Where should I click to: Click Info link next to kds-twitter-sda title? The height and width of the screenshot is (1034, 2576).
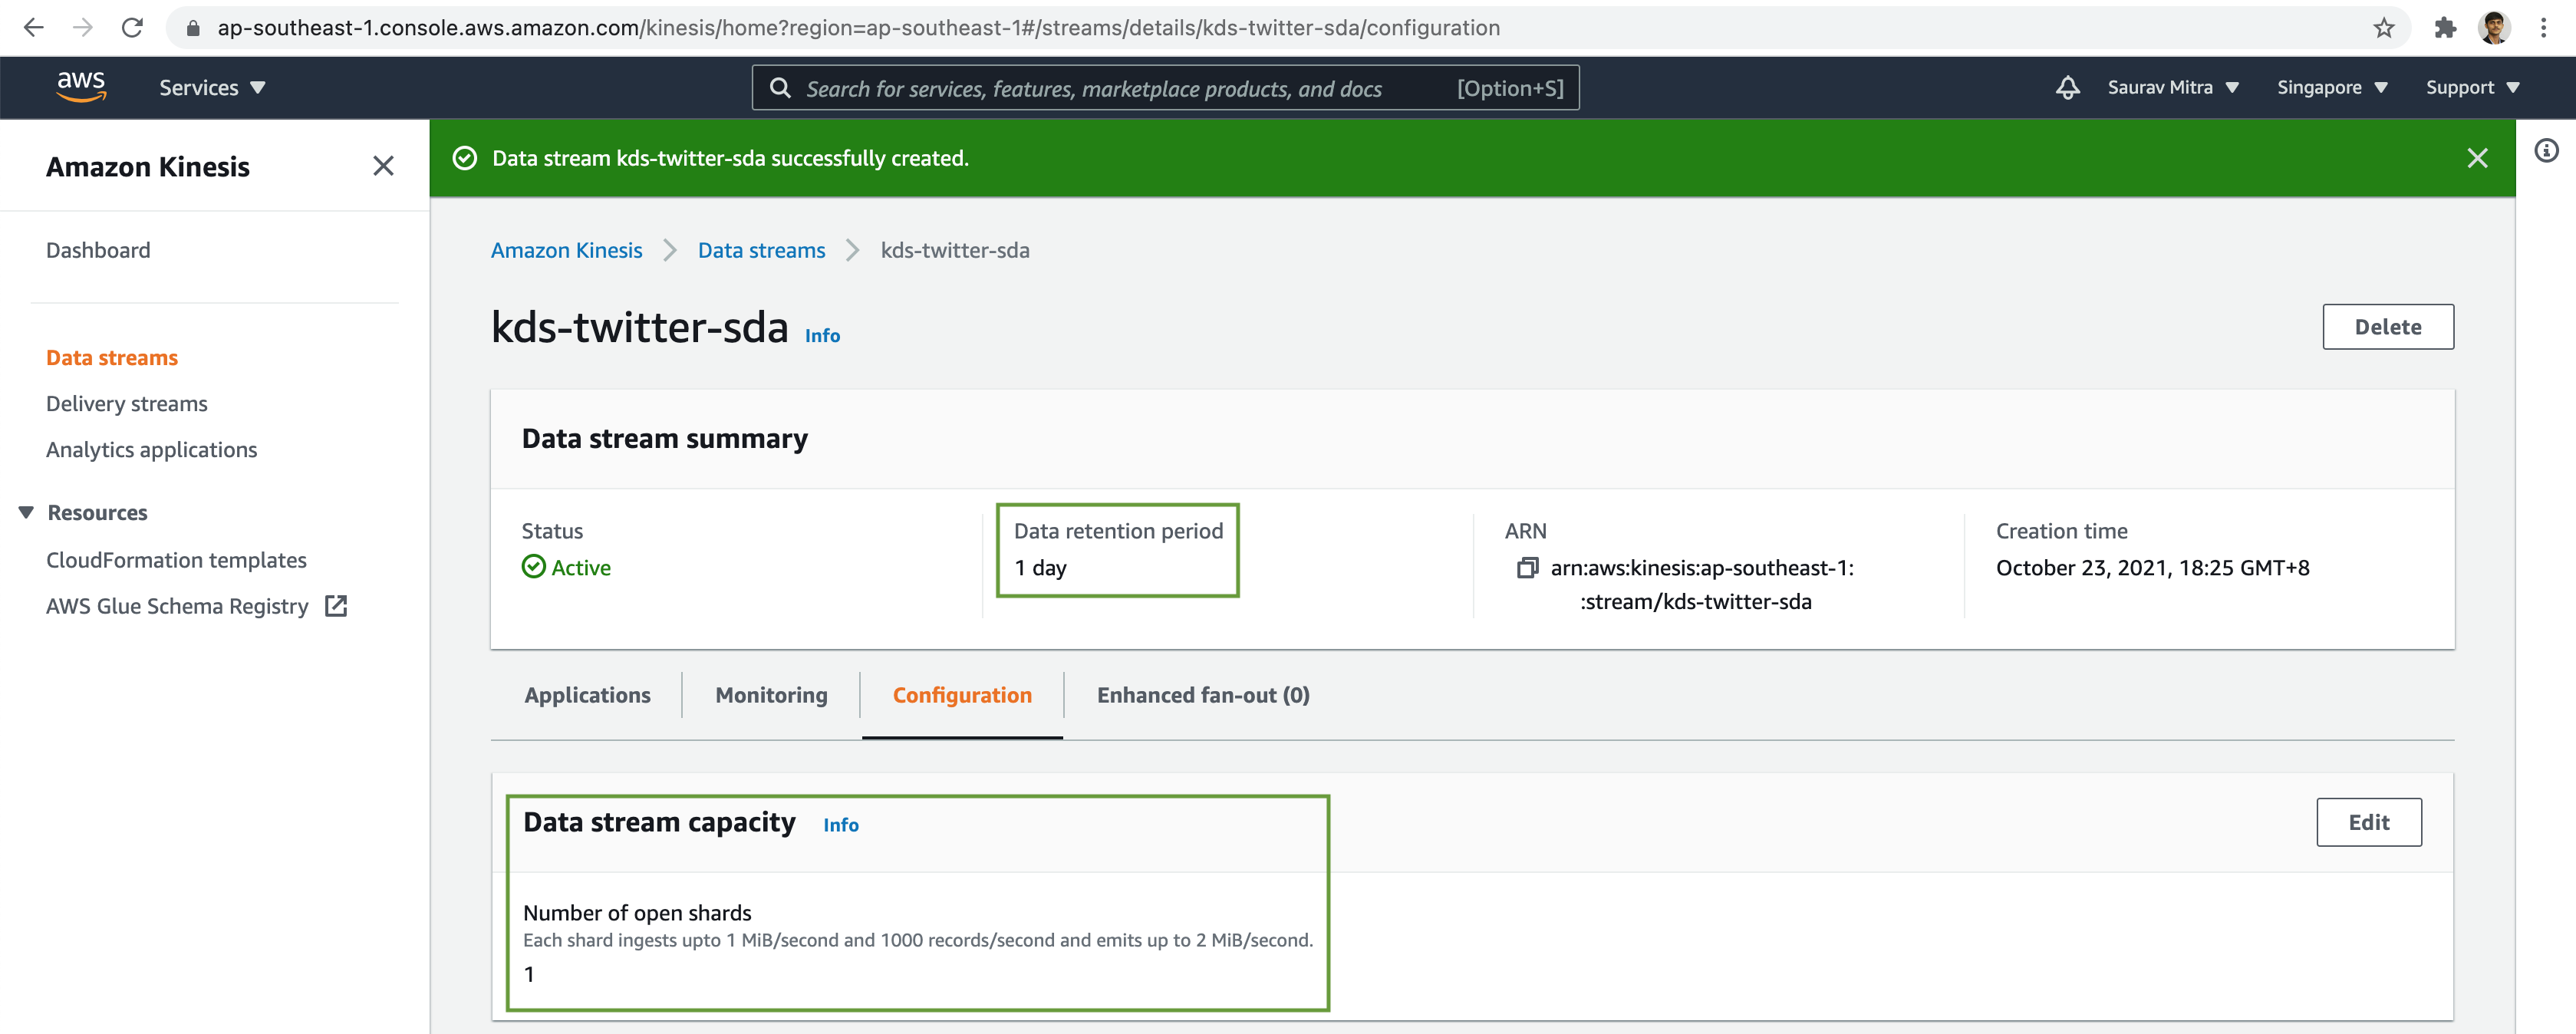pyautogui.click(x=822, y=336)
